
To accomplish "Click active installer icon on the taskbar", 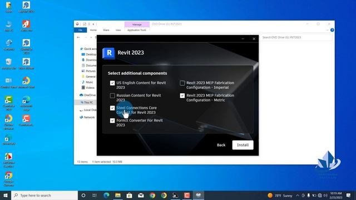I will (x=199, y=195).
